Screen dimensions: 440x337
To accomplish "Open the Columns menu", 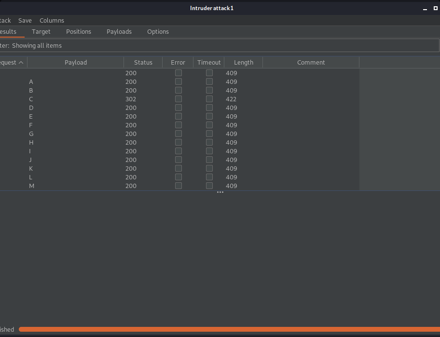I will (52, 20).
